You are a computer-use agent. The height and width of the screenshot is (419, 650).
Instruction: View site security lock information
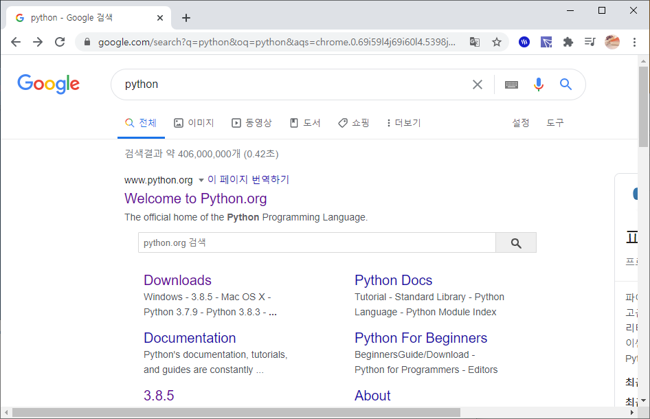(x=87, y=42)
